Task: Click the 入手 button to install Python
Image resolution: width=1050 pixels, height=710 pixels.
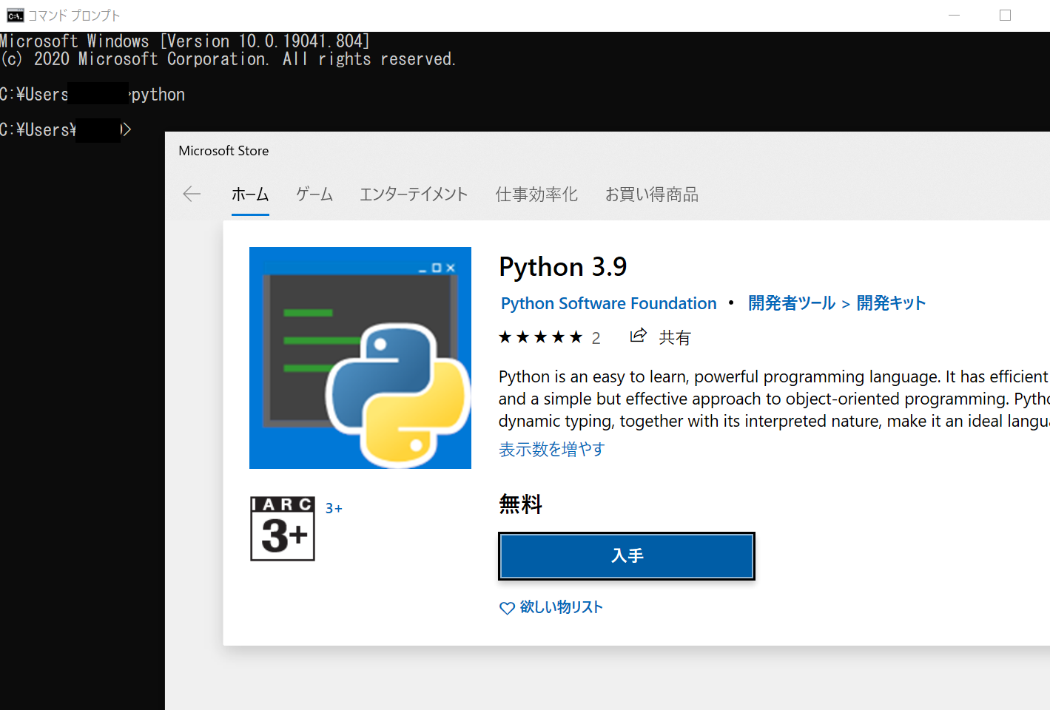Action: pos(626,556)
